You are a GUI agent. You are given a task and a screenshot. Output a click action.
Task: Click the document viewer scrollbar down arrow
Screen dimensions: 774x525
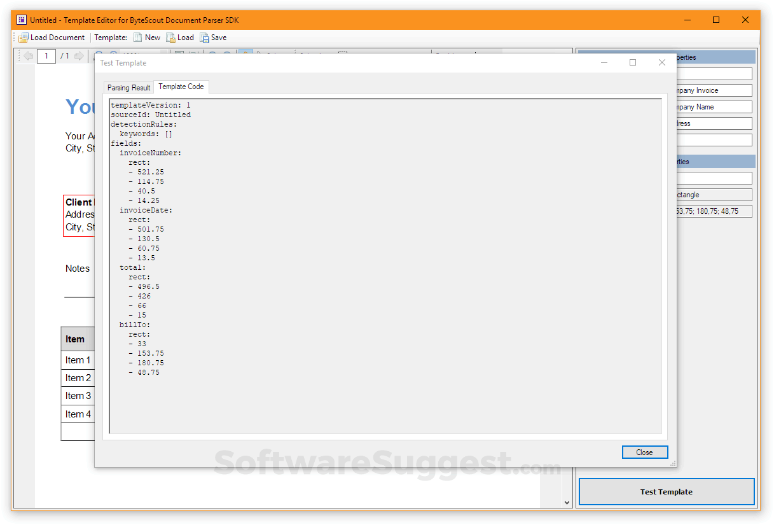tap(567, 503)
